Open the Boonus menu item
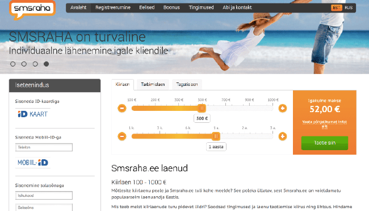The width and height of the screenshot is (369, 211). (171, 7)
